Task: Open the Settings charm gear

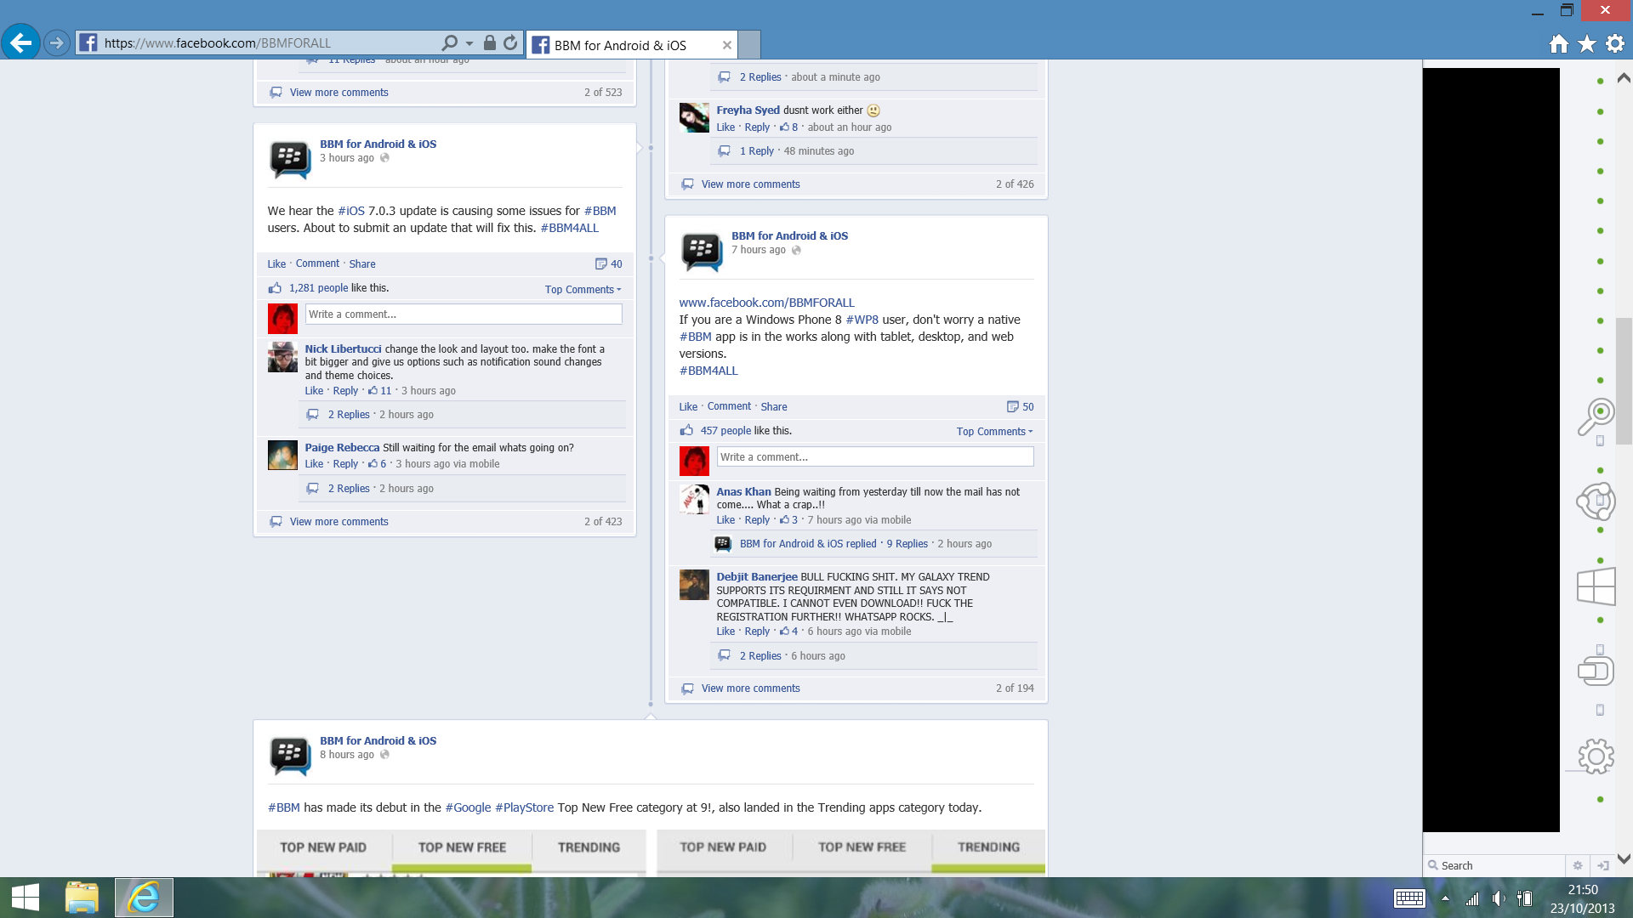Action: [1596, 756]
